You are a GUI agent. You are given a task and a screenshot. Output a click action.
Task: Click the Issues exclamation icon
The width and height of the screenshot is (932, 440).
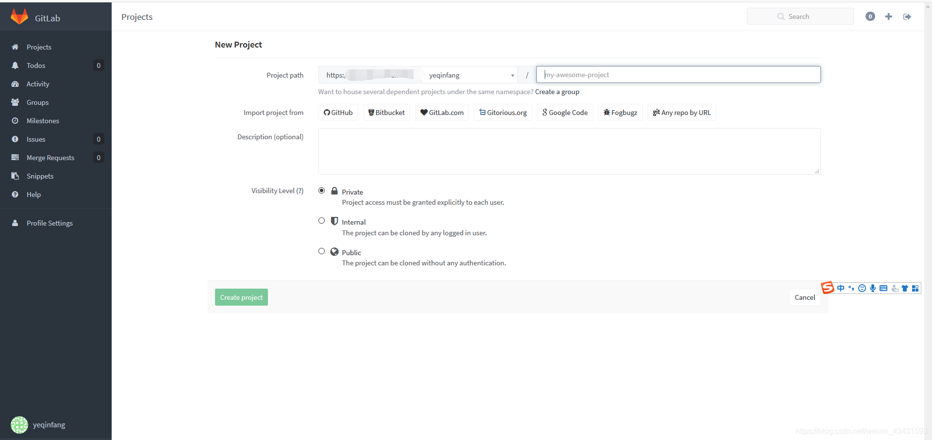pyautogui.click(x=15, y=139)
